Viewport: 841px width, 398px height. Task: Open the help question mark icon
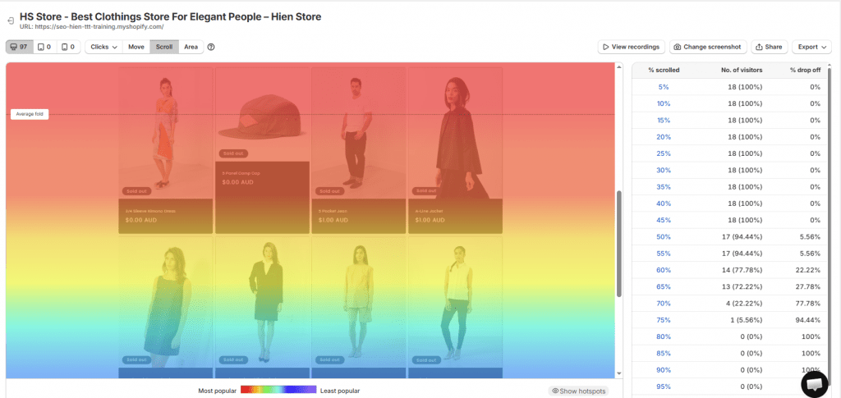pyautogui.click(x=211, y=47)
